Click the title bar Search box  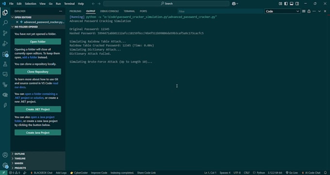click(166, 3)
